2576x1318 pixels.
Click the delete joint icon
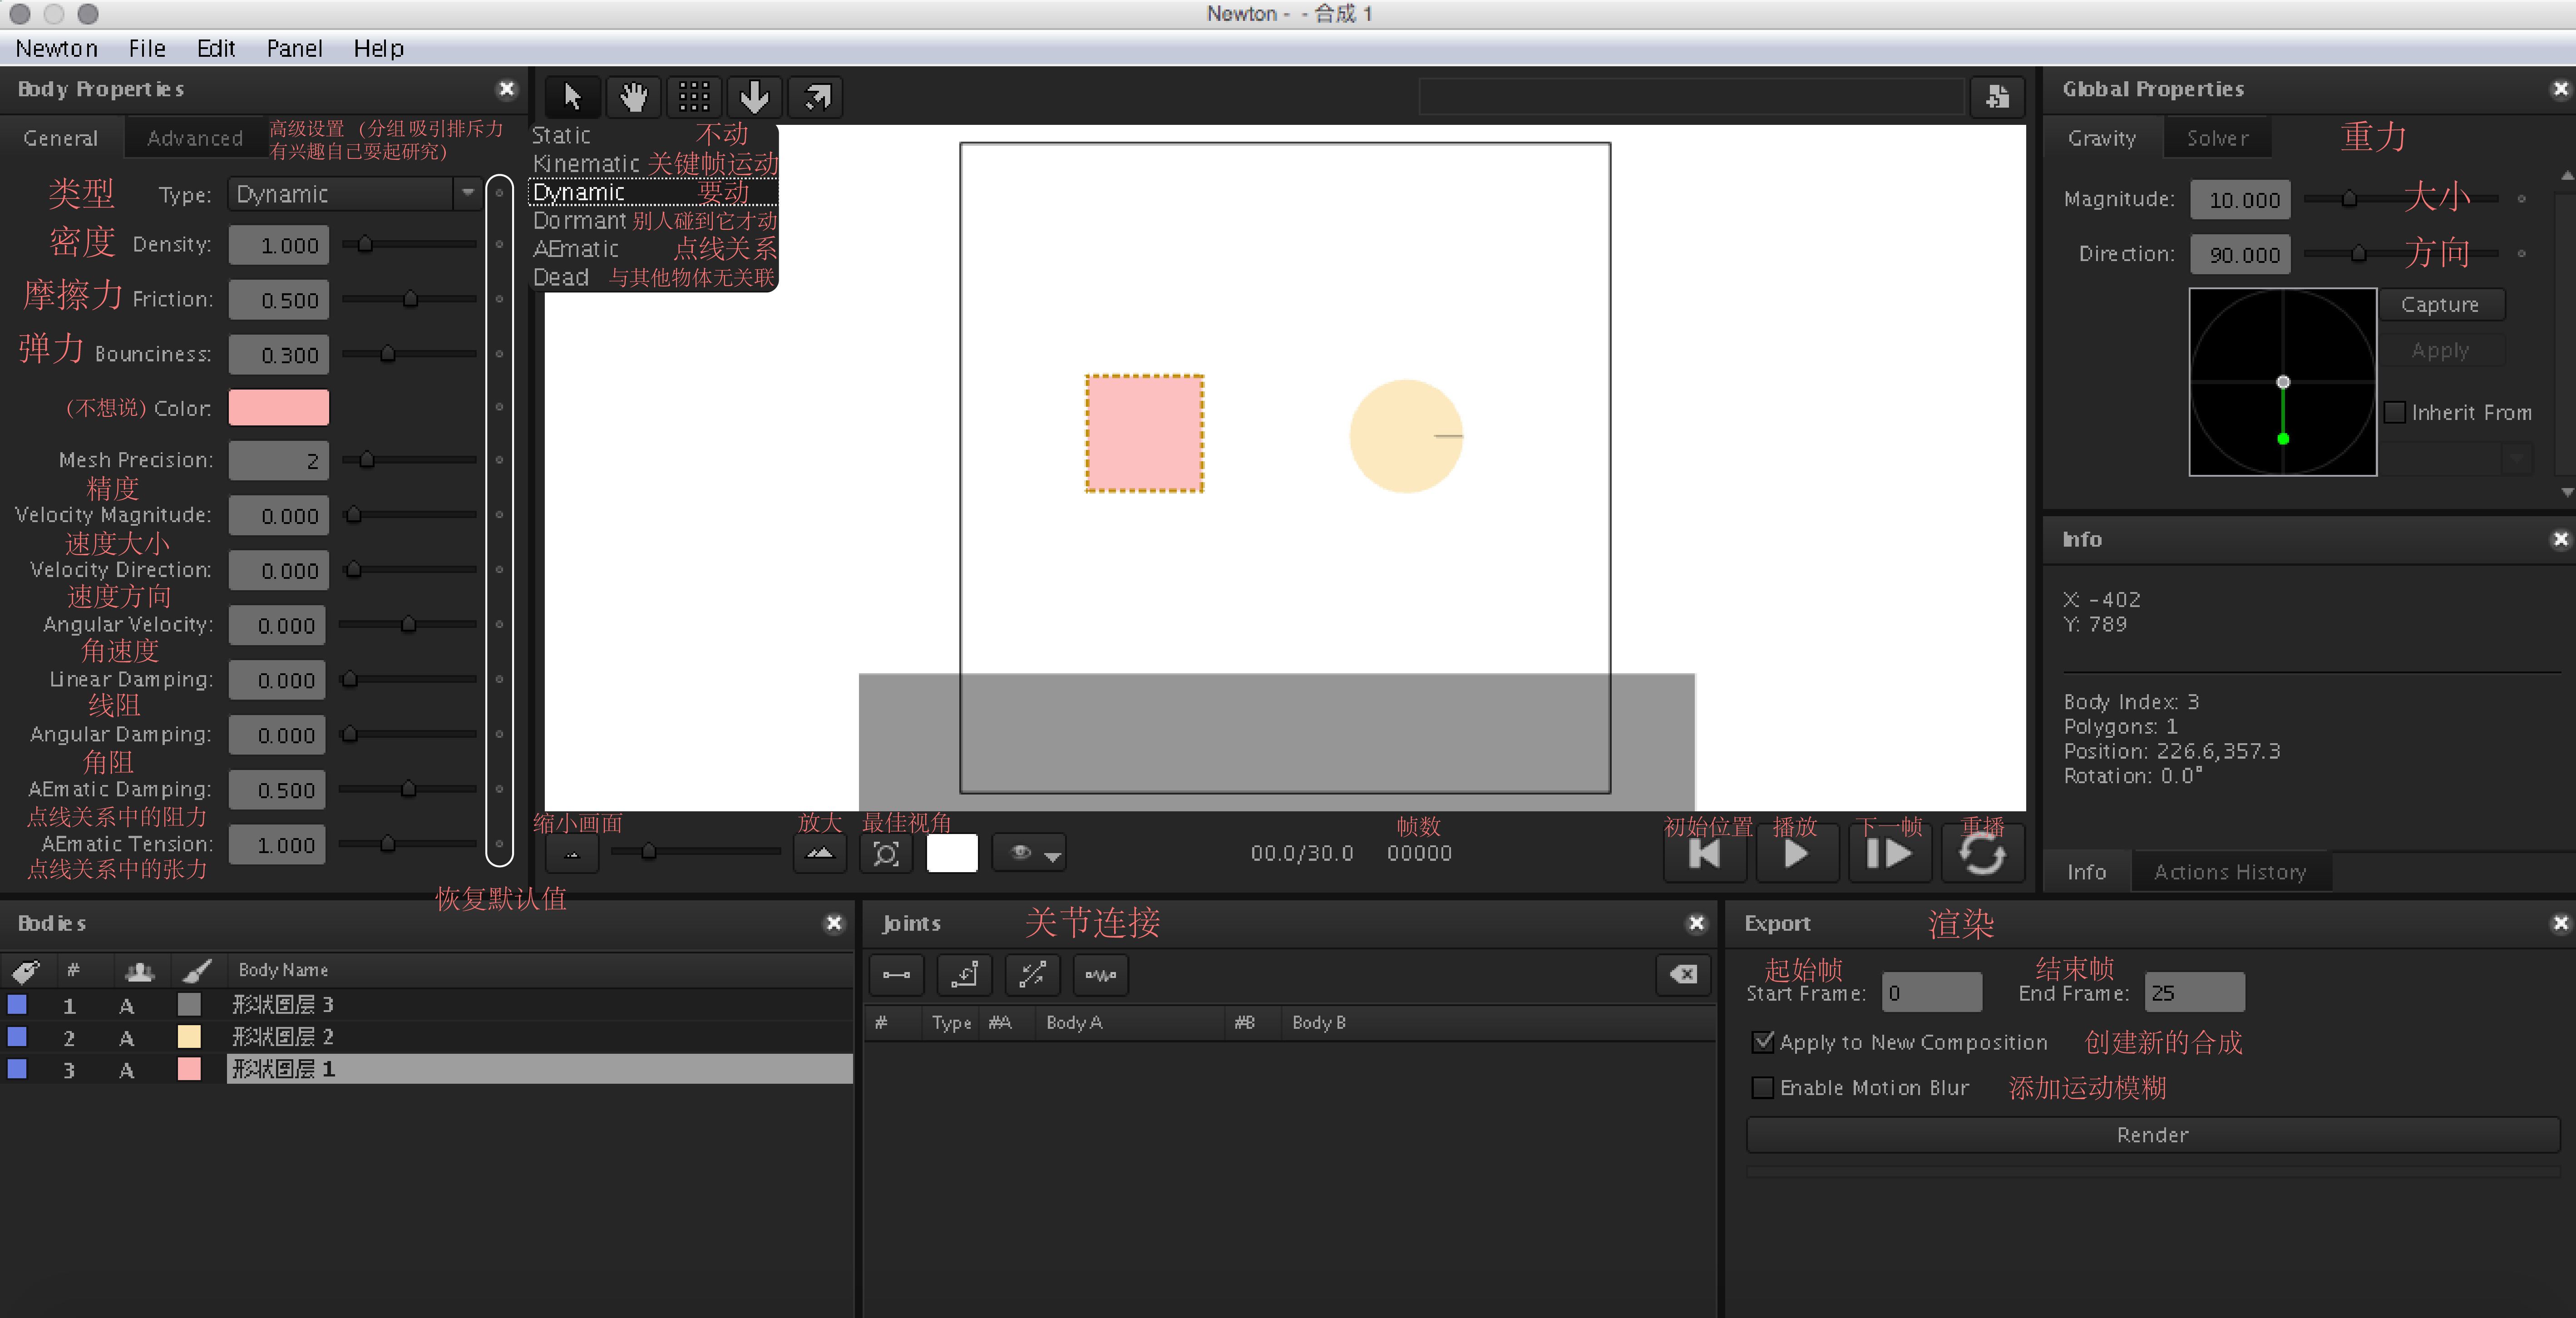[x=1684, y=975]
